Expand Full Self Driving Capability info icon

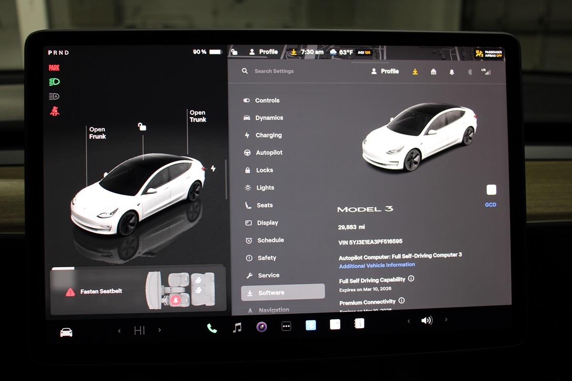coord(411,279)
